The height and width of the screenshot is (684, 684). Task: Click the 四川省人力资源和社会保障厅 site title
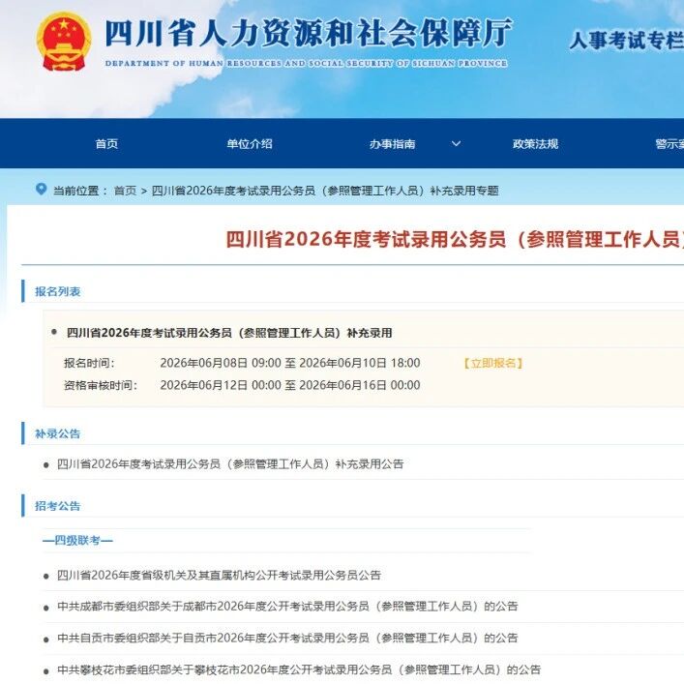tap(309, 33)
